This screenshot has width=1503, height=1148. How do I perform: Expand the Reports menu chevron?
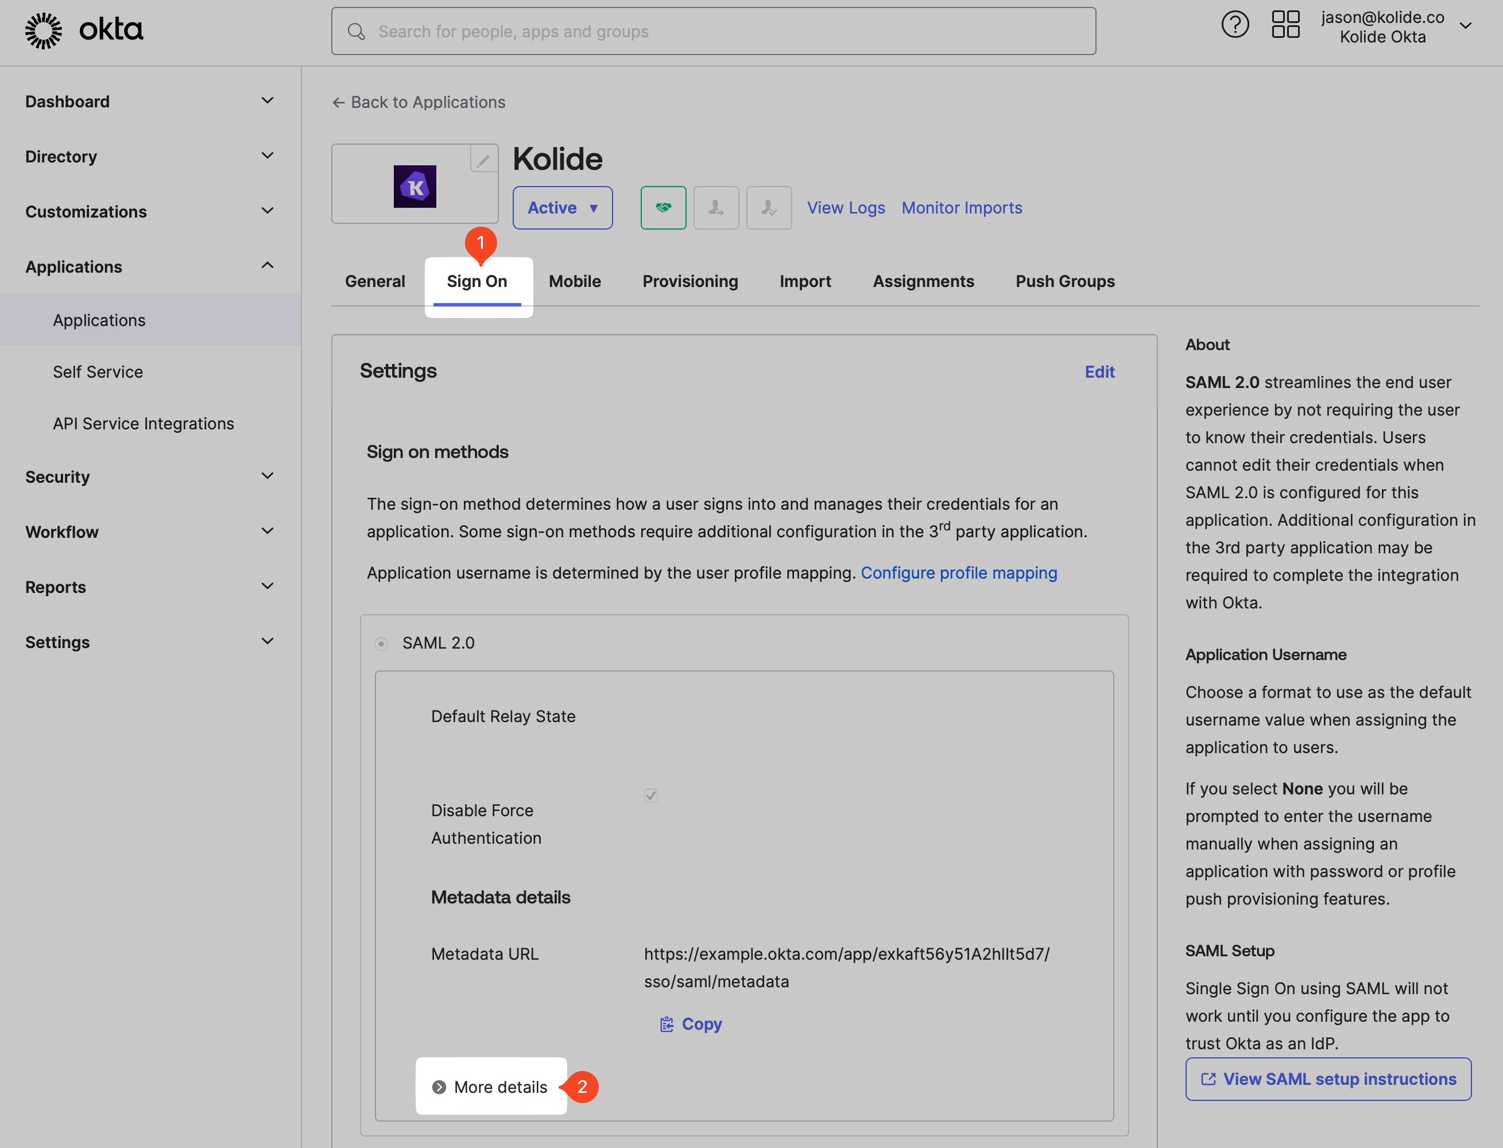[268, 586]
